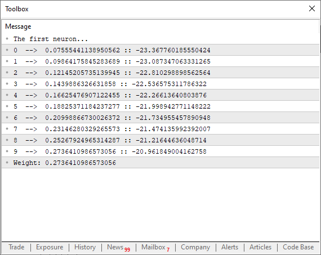
Task: Open the Articles tab
Action: (260, 247)
